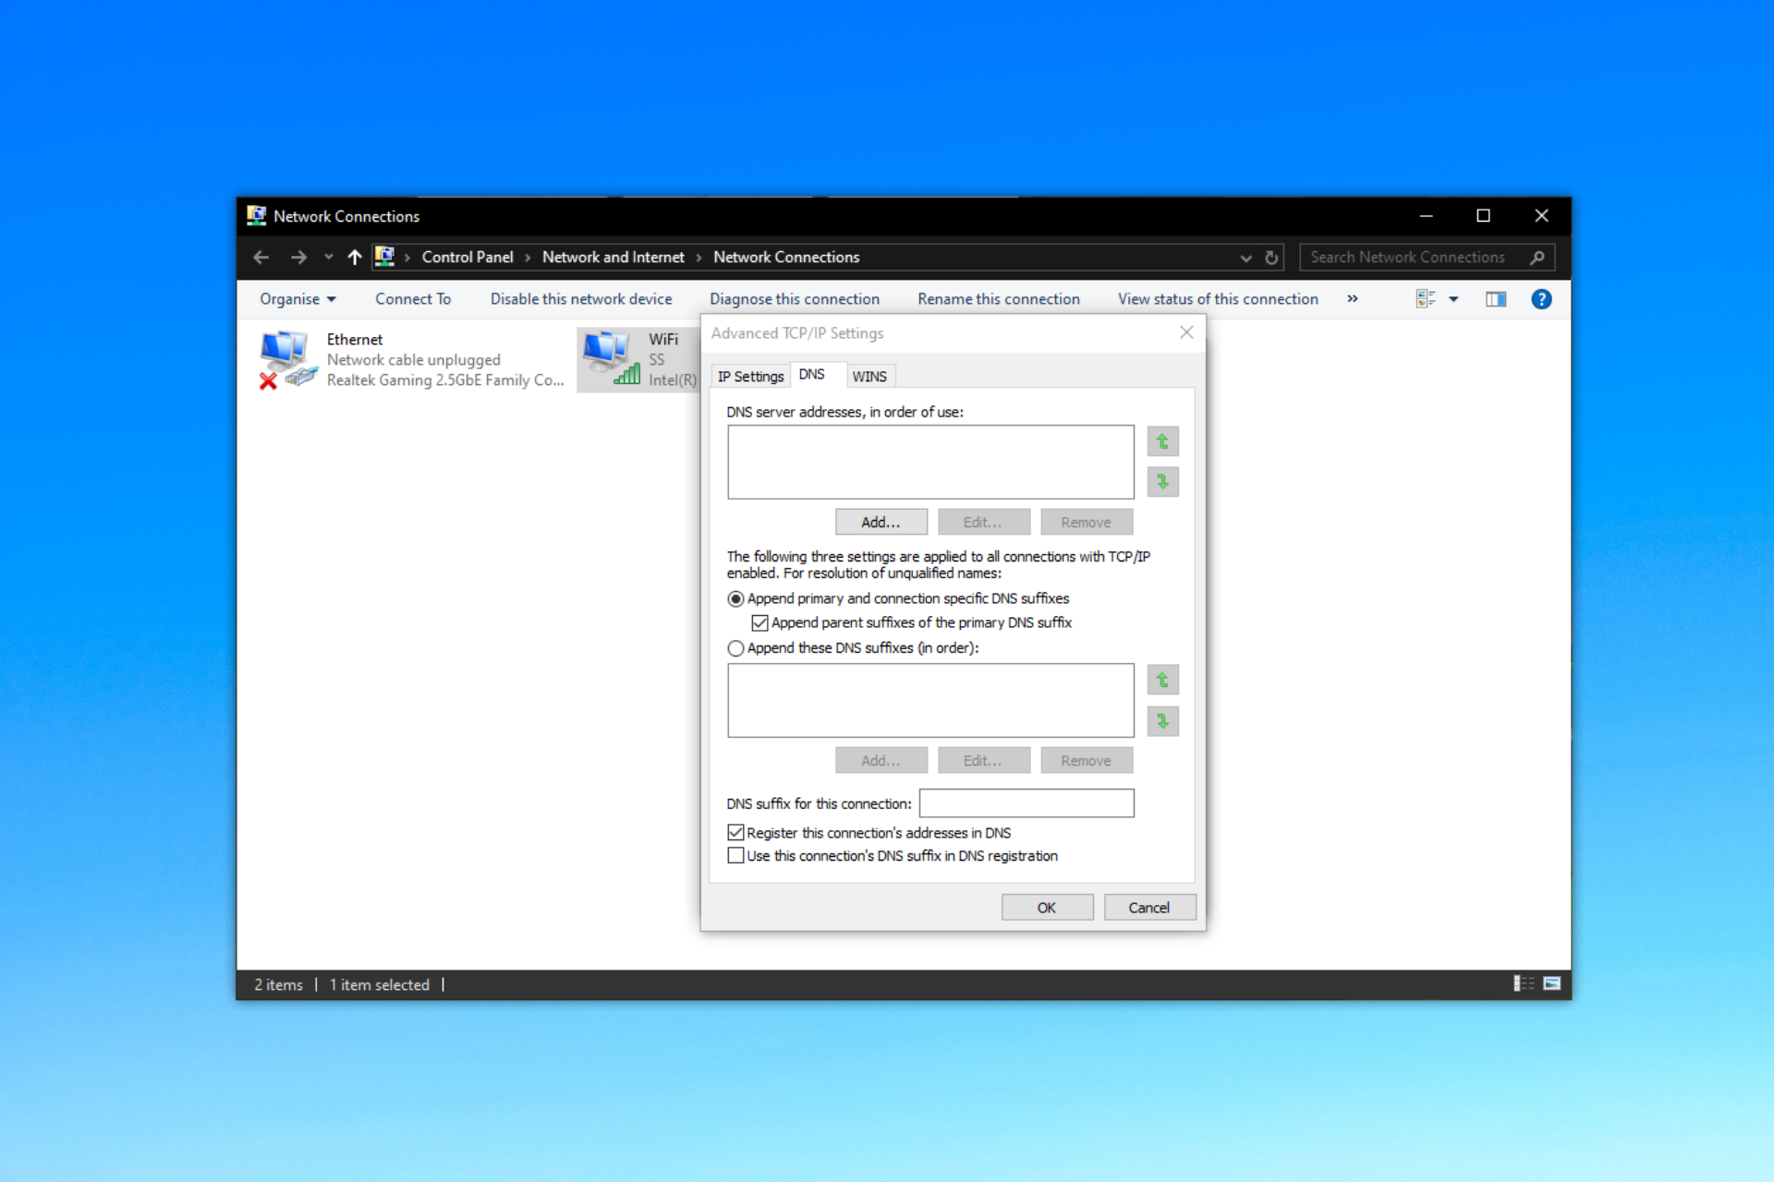Click the '1 item selected' status bar text
The width and height of the screenshot is (1774, 1182).
[380, 984]
